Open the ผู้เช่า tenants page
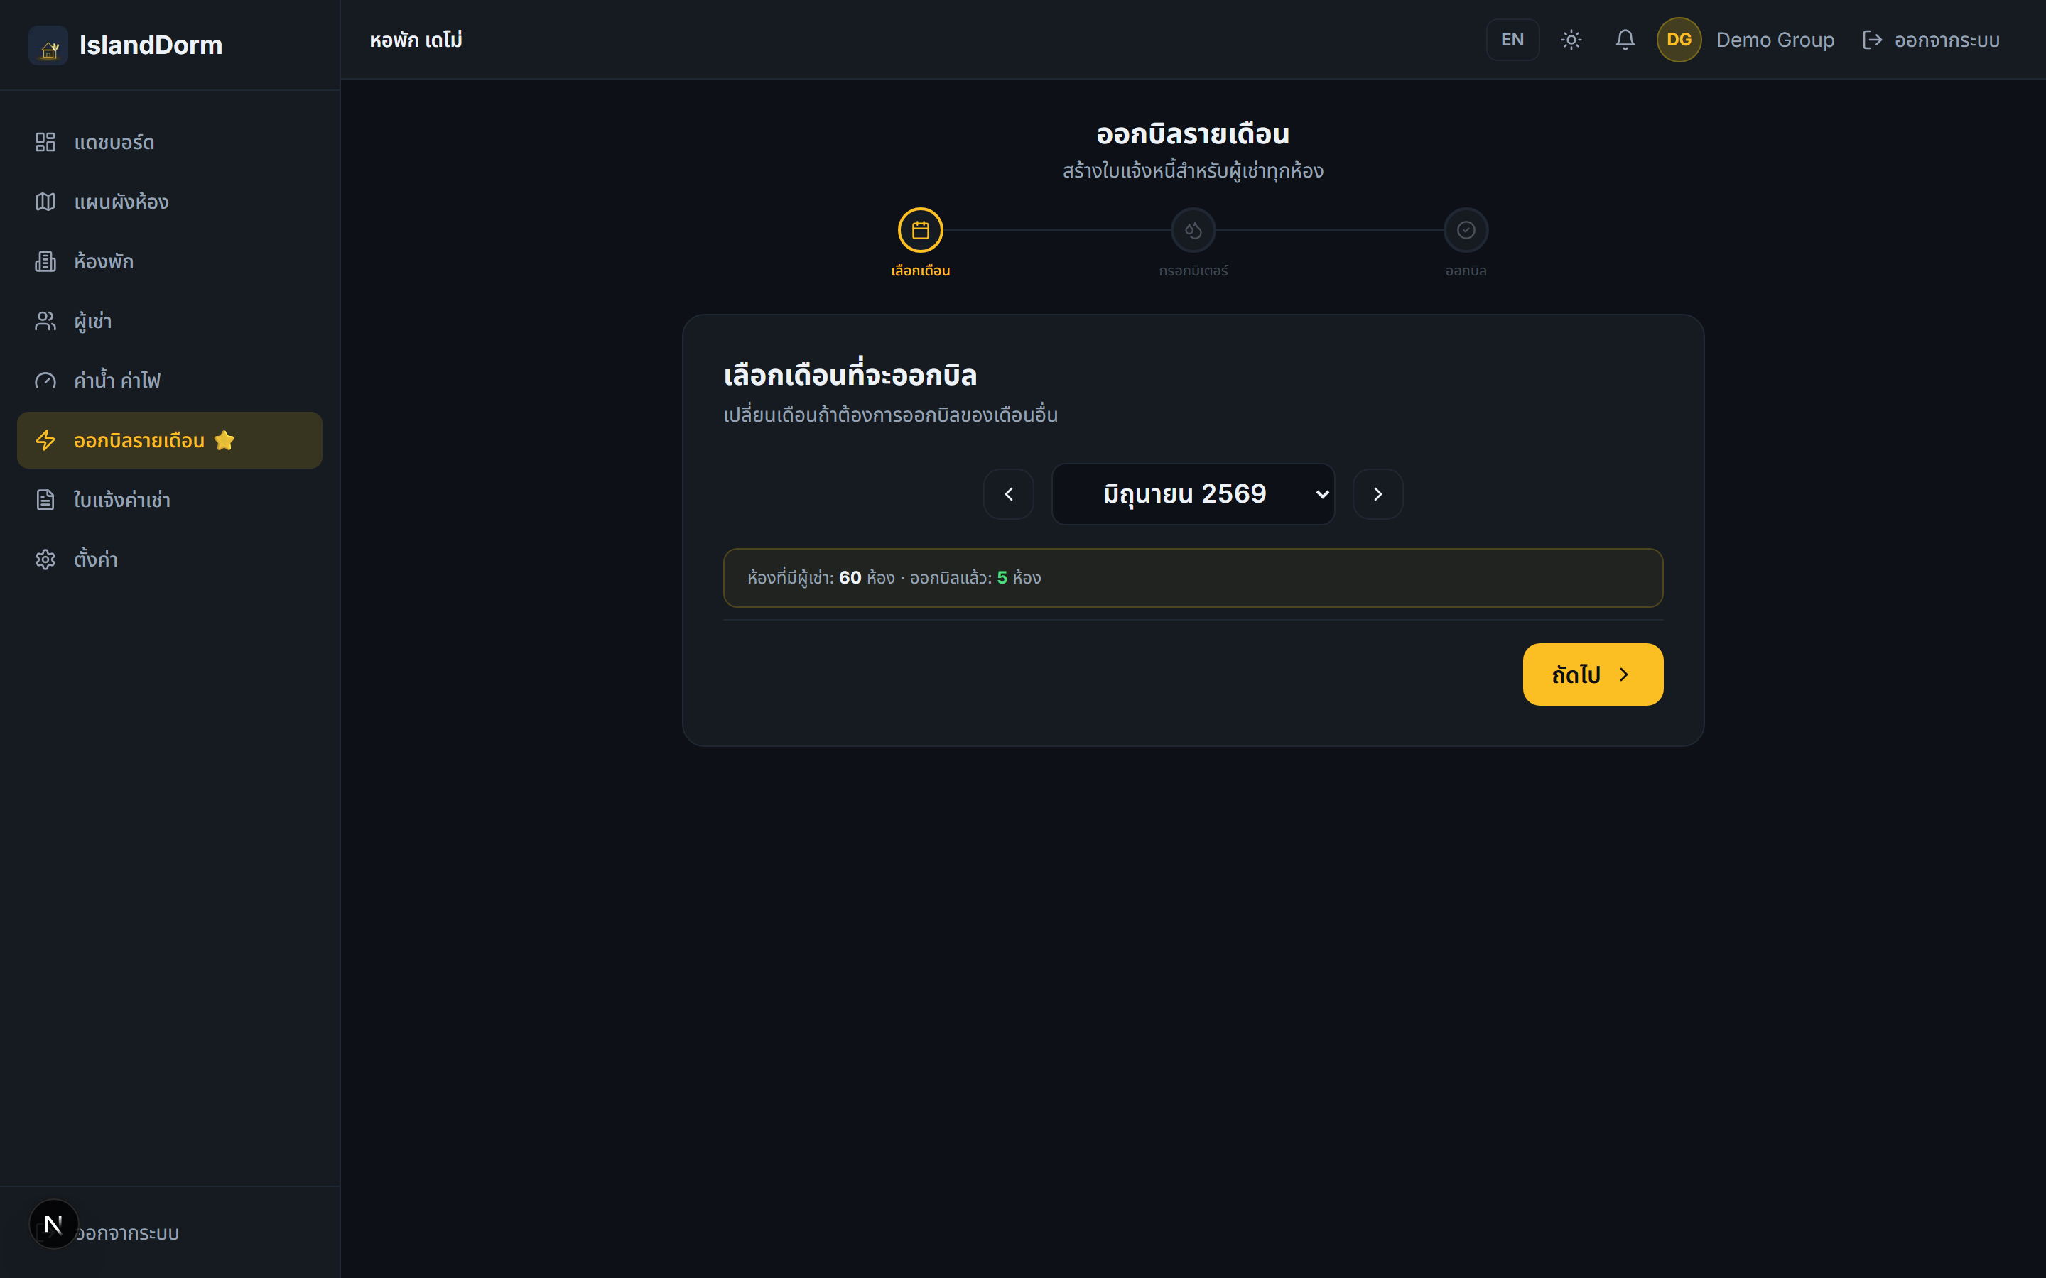Screen dimensions: 2046x1278 coord(170,321)
